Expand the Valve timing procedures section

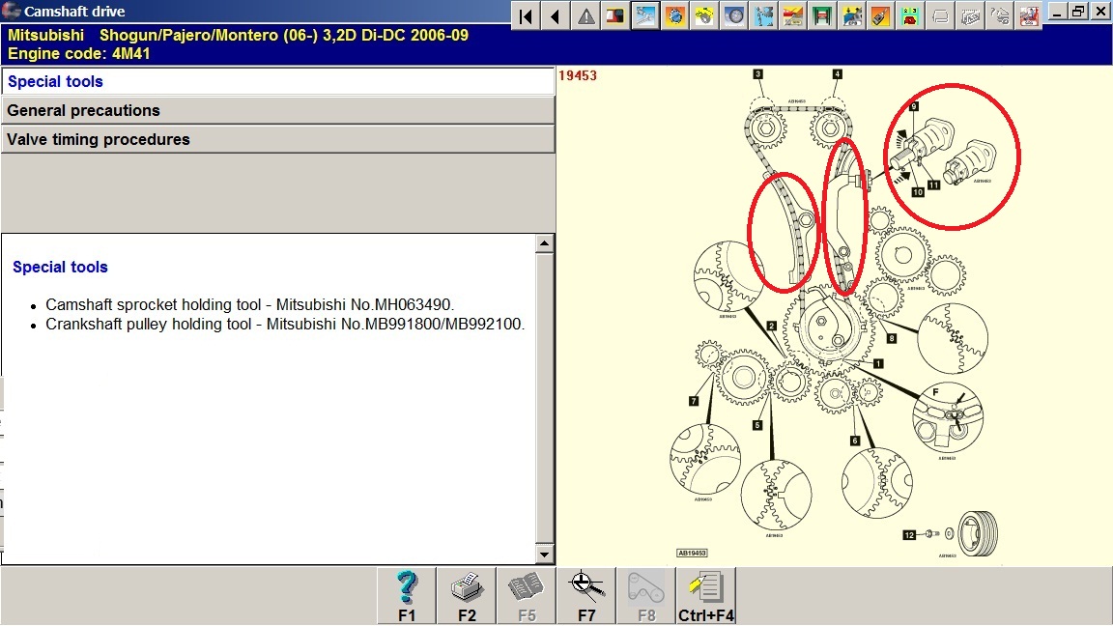click(277, 139)
